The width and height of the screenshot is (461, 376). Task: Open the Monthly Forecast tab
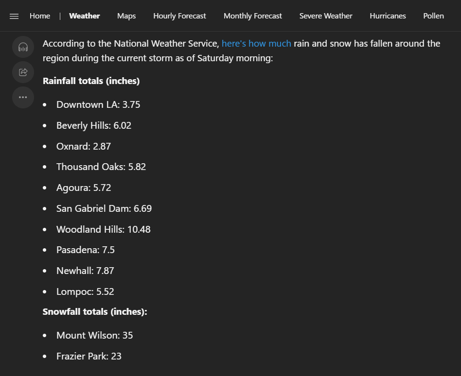(x=252, y=16)
